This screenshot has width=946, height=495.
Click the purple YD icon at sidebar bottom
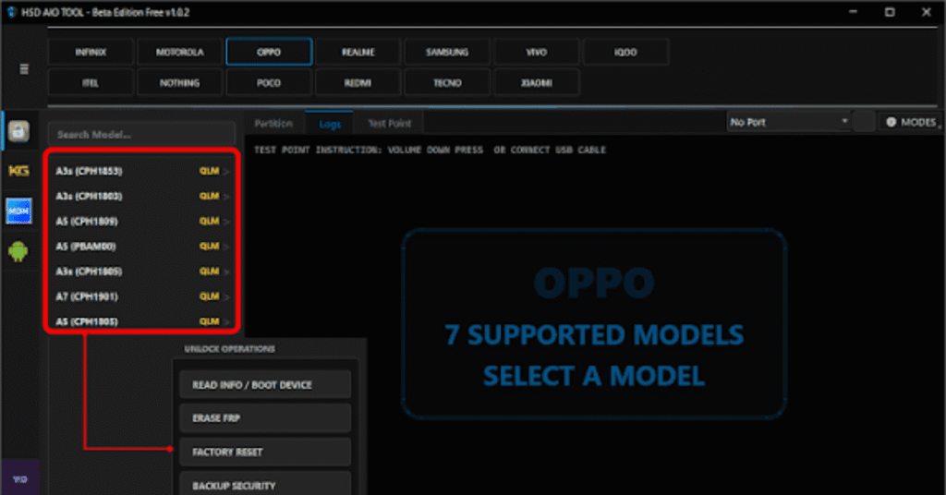[x=20, y=478]
